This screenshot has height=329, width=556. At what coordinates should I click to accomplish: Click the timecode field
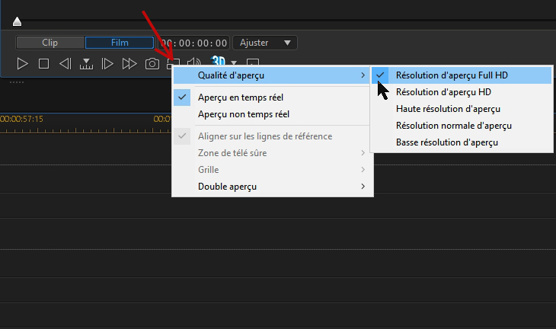click(x=193, y=43)
